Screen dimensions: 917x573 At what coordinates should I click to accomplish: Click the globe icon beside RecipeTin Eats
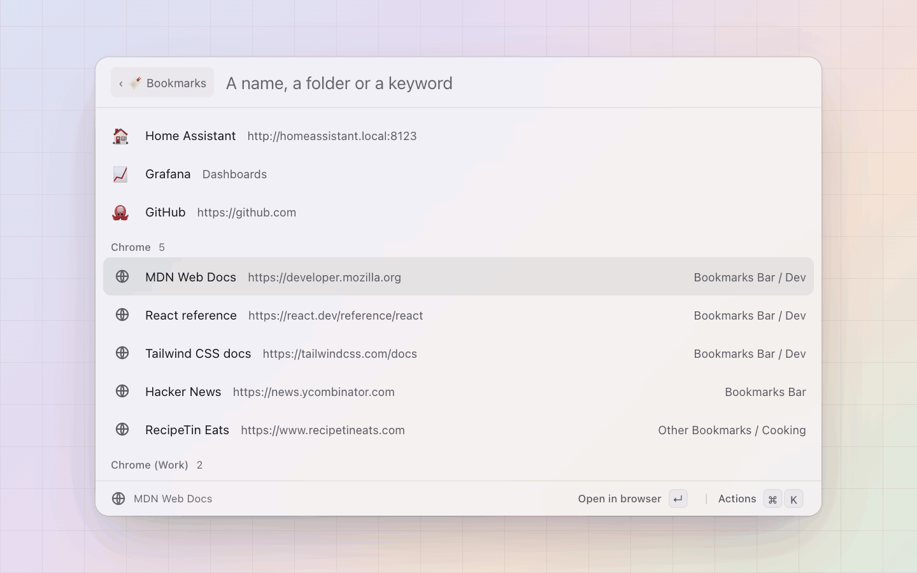coord(122,429)
